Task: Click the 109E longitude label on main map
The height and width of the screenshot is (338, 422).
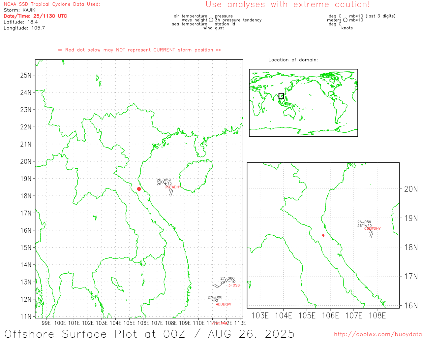Action: click(185, 323)
